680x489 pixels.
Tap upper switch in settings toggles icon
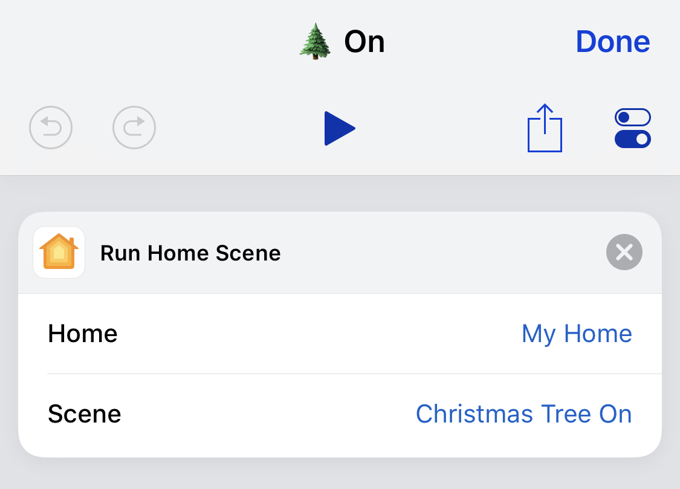[633, 117]
